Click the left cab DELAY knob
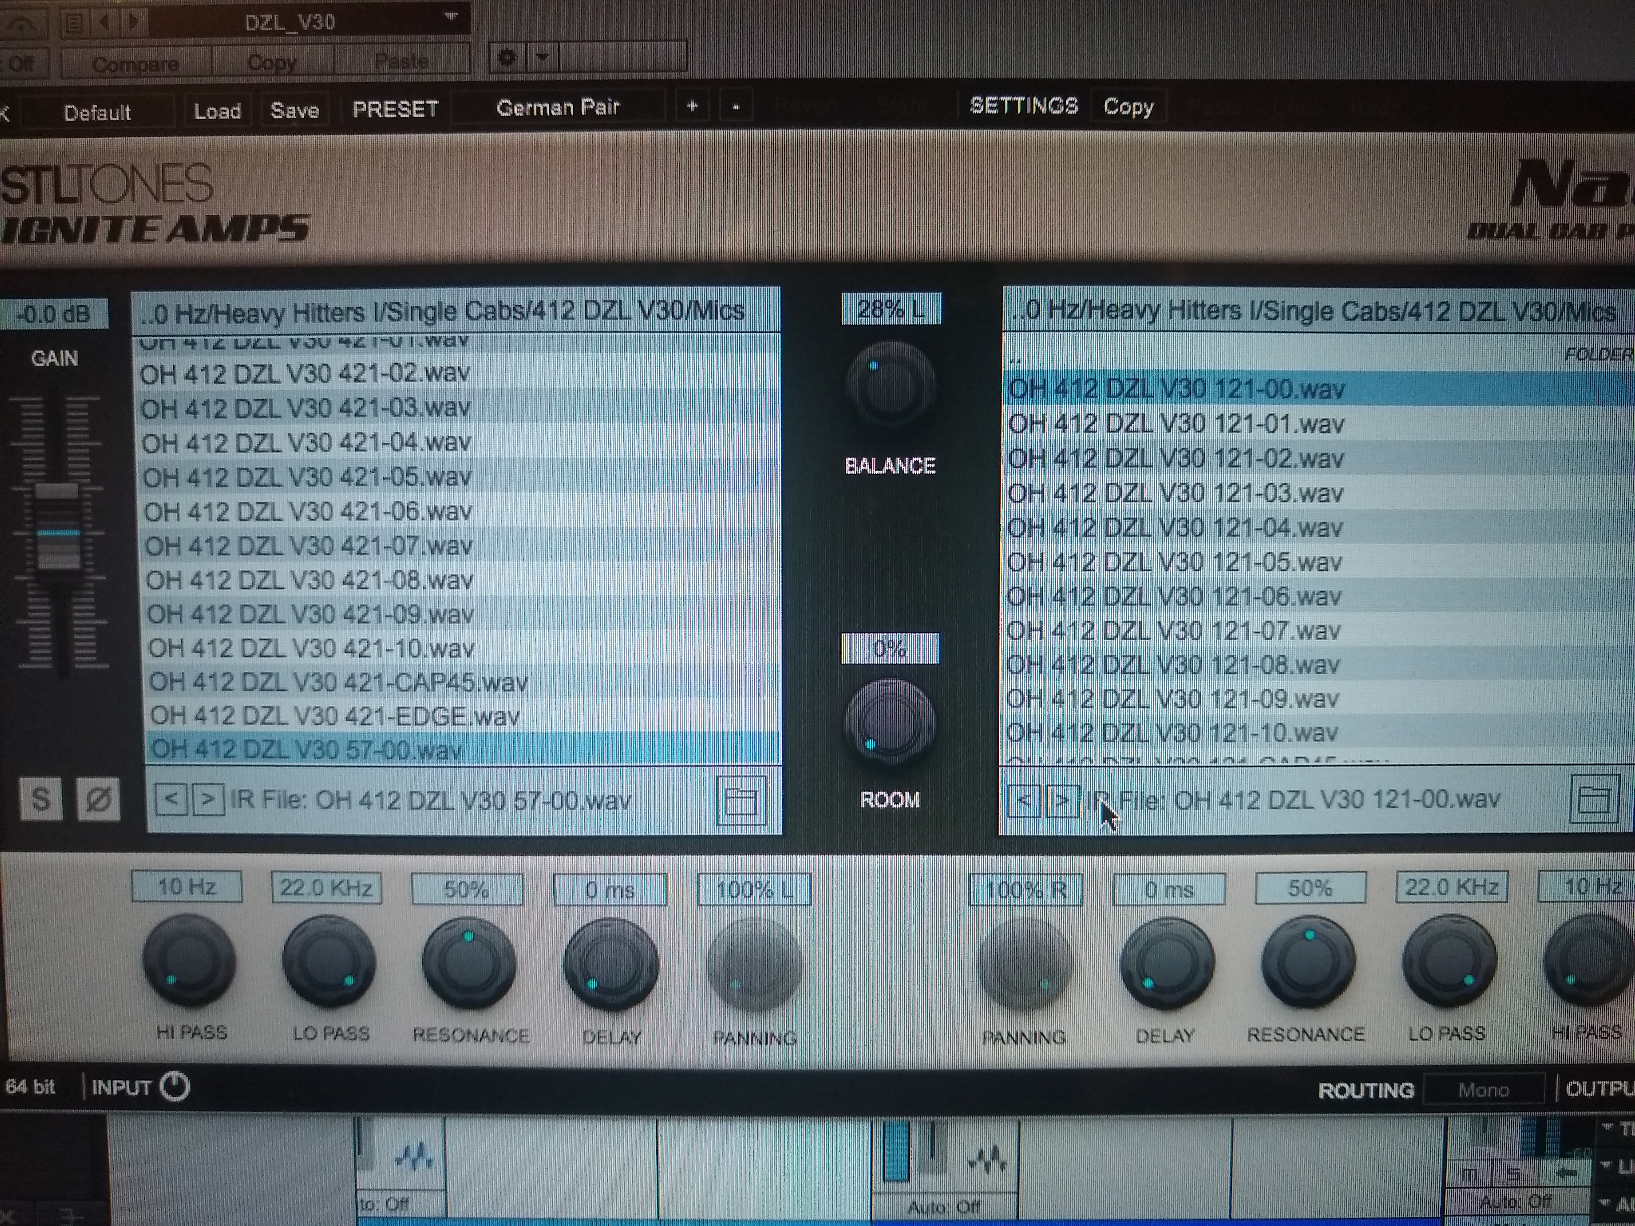Image resolution: width=1635 pixels, height=1226 pixels. pyautogui.click(x=611, y=964)
